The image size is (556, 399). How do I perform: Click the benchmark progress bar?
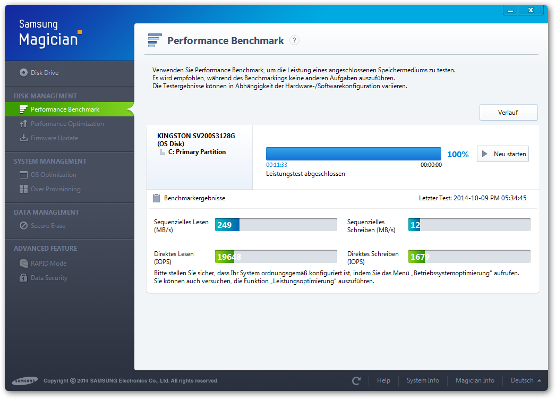tap(354, 154)
